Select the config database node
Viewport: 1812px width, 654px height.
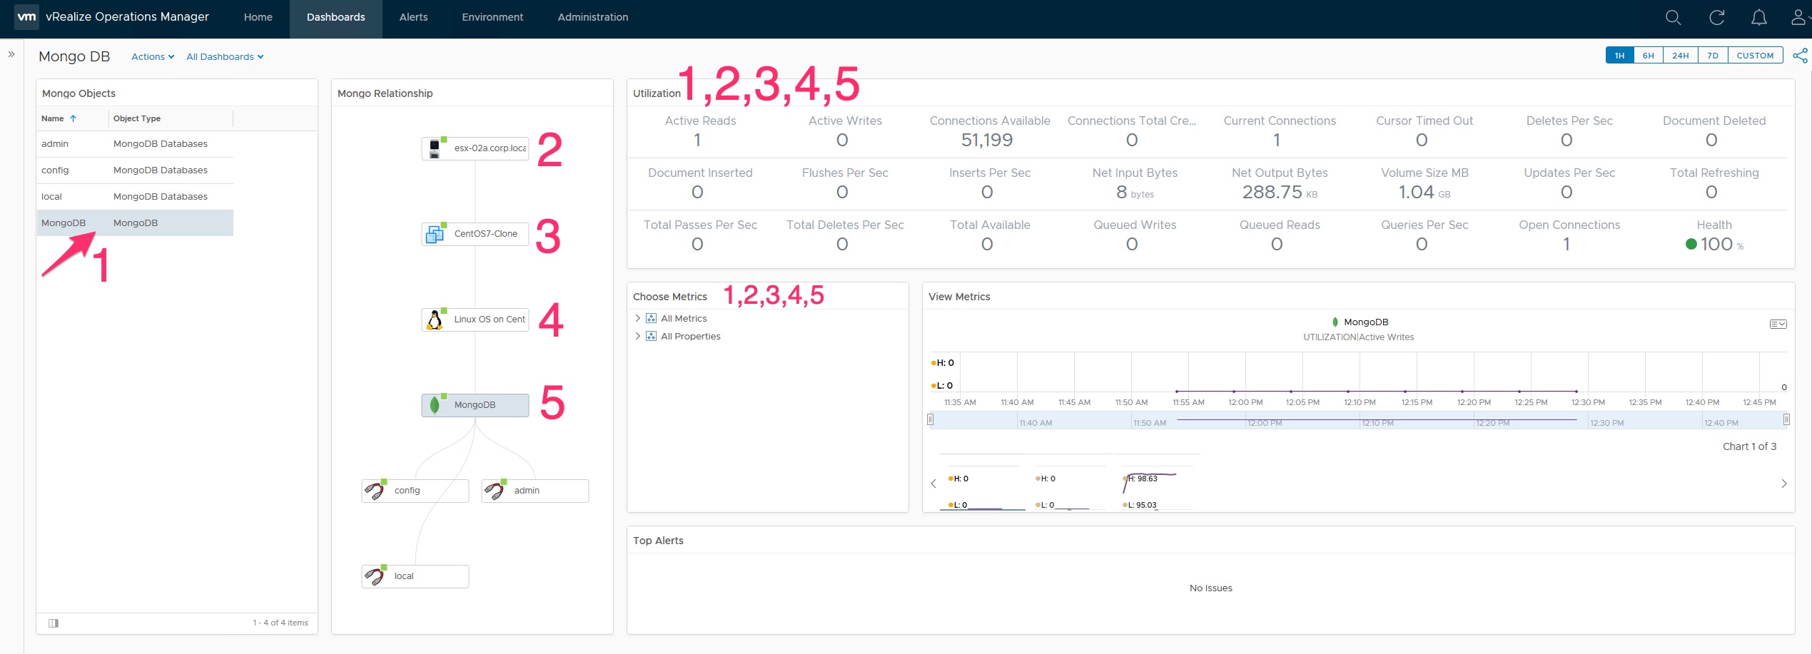[x=415, y=491]
